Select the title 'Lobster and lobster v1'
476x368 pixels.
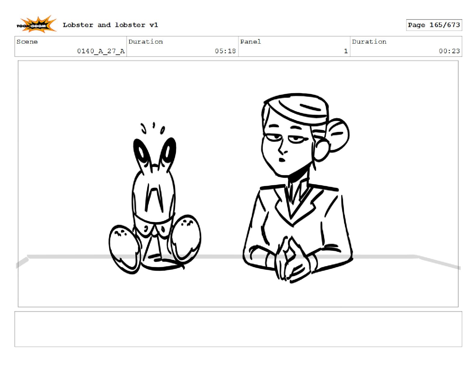[x=110, y=25]
